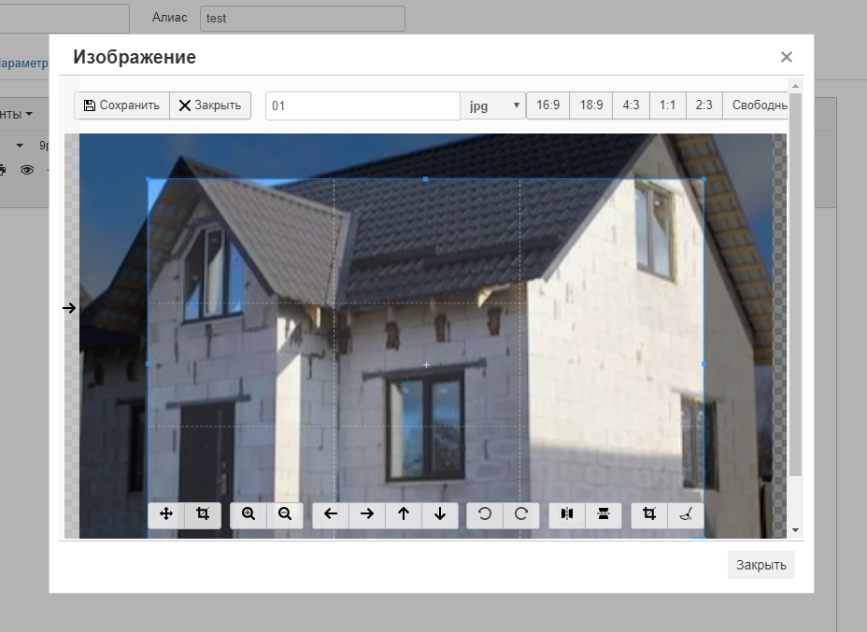The height and width of the screenshot is (632, 867).
Task: Set aspect ratio to 2:3
Action: [704, 105]
